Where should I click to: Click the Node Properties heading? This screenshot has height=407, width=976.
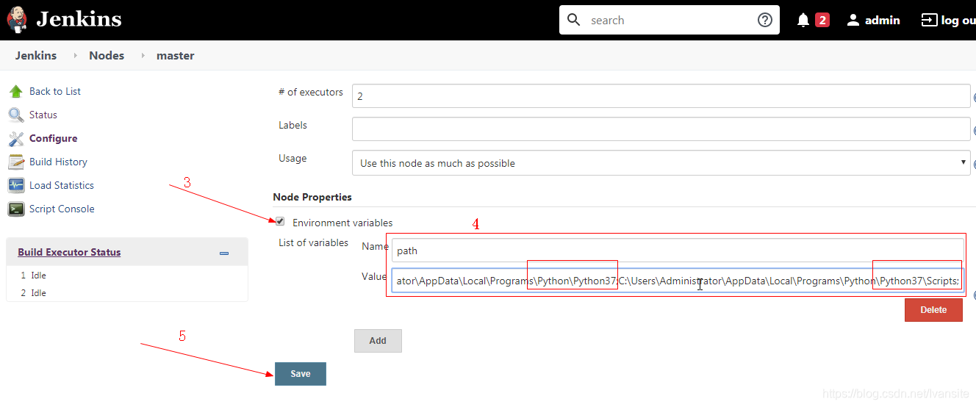pos(312,197)
